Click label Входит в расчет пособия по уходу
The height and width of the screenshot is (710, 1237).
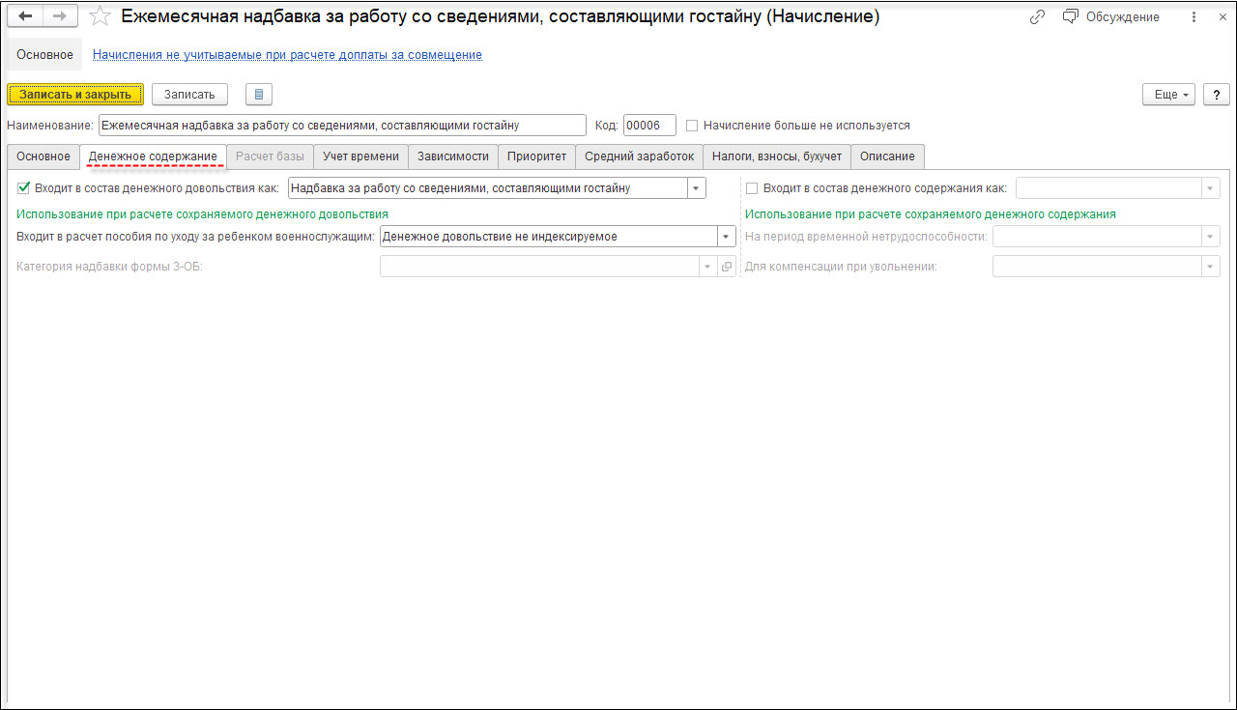196,237
